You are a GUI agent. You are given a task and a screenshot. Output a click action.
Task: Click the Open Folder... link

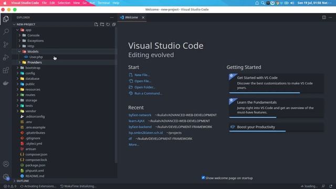point(145,87)
